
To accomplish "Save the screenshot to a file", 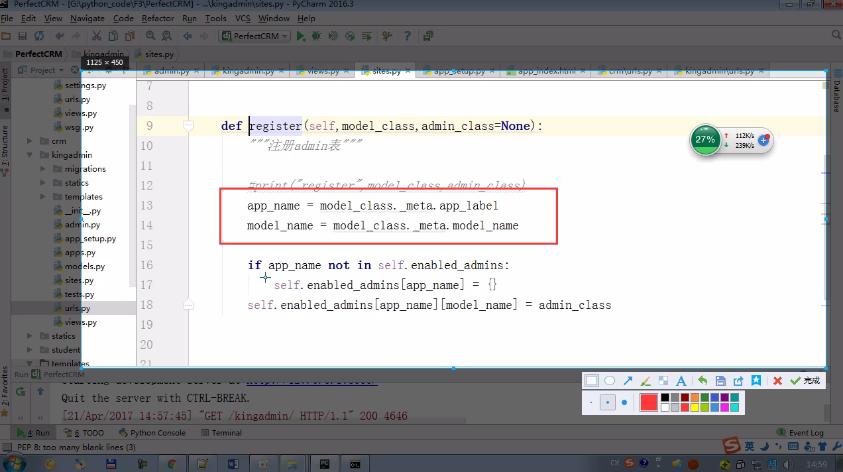I will (x=720, y=381).
